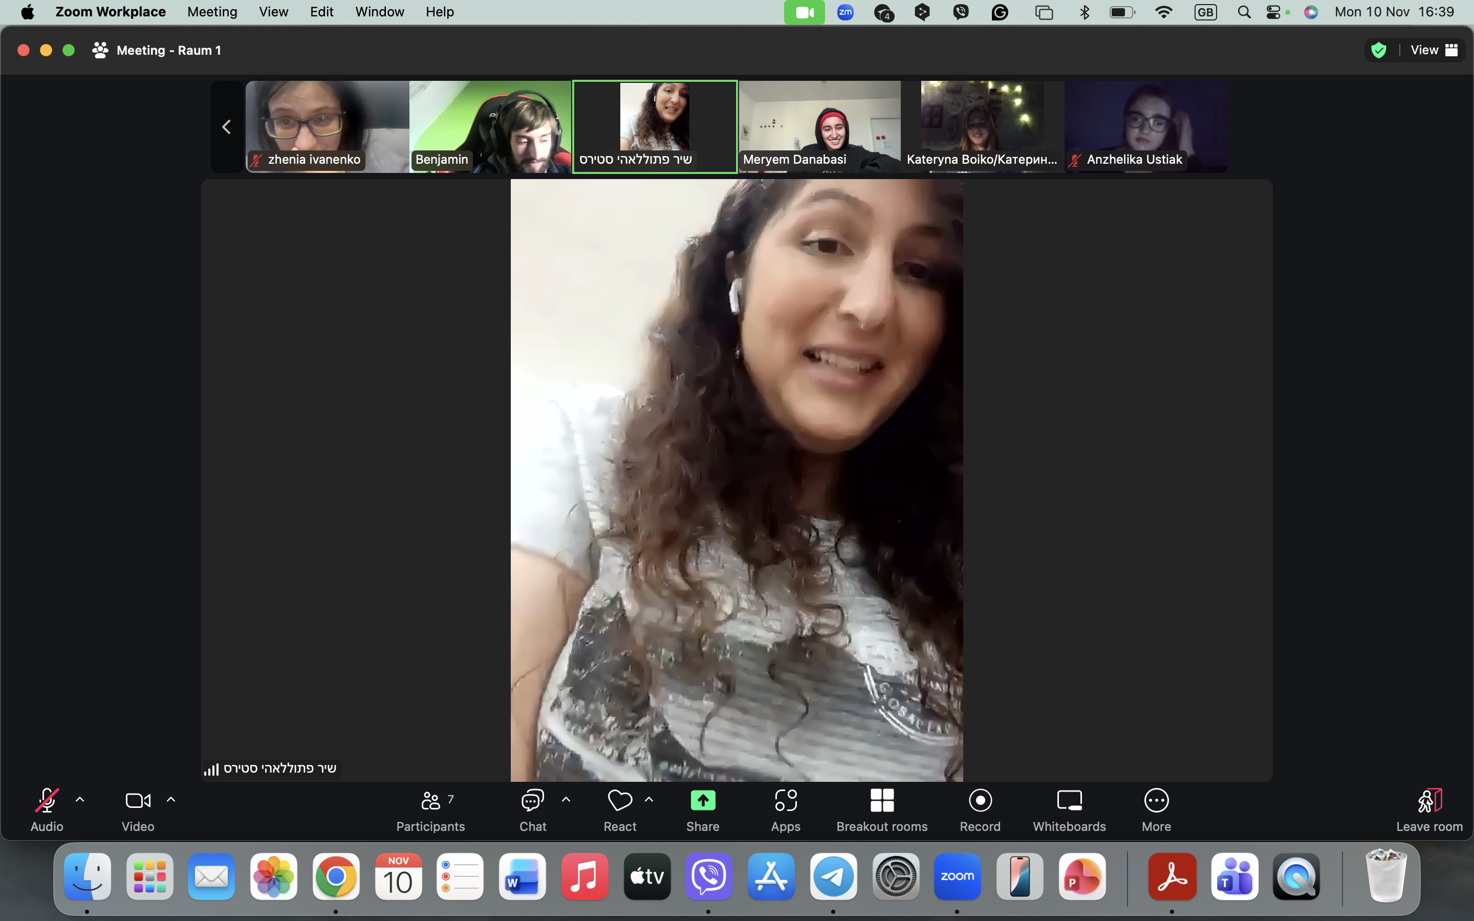This screenshot has width=1474, height=921.
Task: Toggle camera with the Video button
Action: [x=138, y=810]
